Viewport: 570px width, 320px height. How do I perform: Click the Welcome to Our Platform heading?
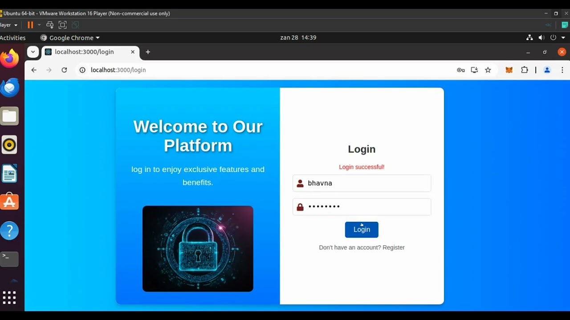(198, 136)
